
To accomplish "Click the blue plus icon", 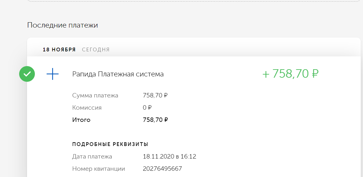I will [52, 74].
